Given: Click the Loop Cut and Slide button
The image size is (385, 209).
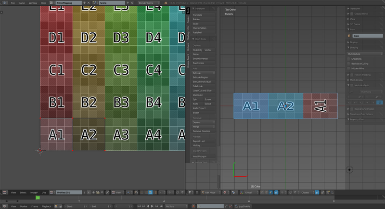Looking at the screenshot, I should click(x=203, y=91).
